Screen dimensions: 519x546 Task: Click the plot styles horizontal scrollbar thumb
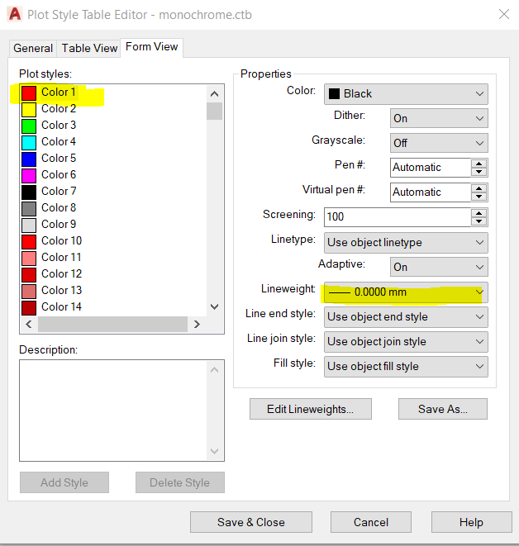113,325
